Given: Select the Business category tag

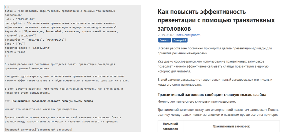Looking at the screenshot, I should click(x=164, y=40).
